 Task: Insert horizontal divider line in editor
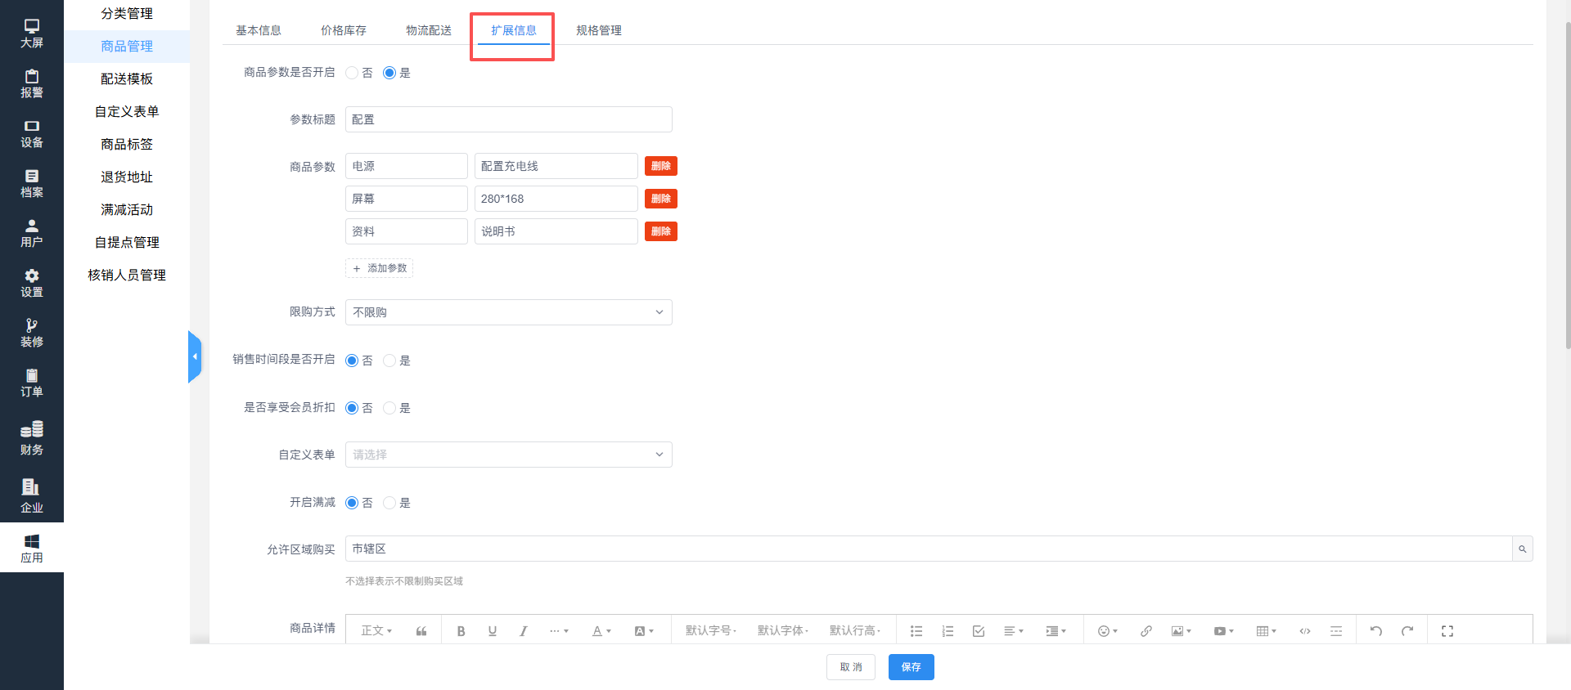[x=1336, y=631]
